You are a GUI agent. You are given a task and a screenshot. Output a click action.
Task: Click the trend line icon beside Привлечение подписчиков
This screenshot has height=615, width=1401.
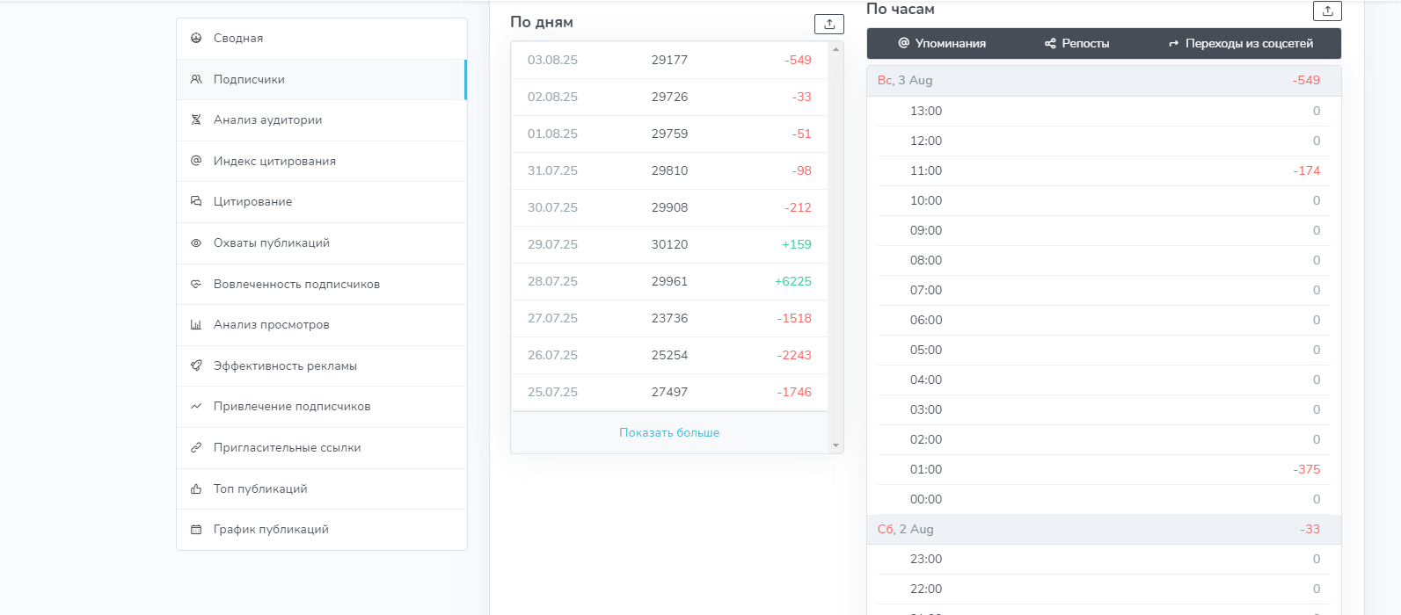[196, 406]
